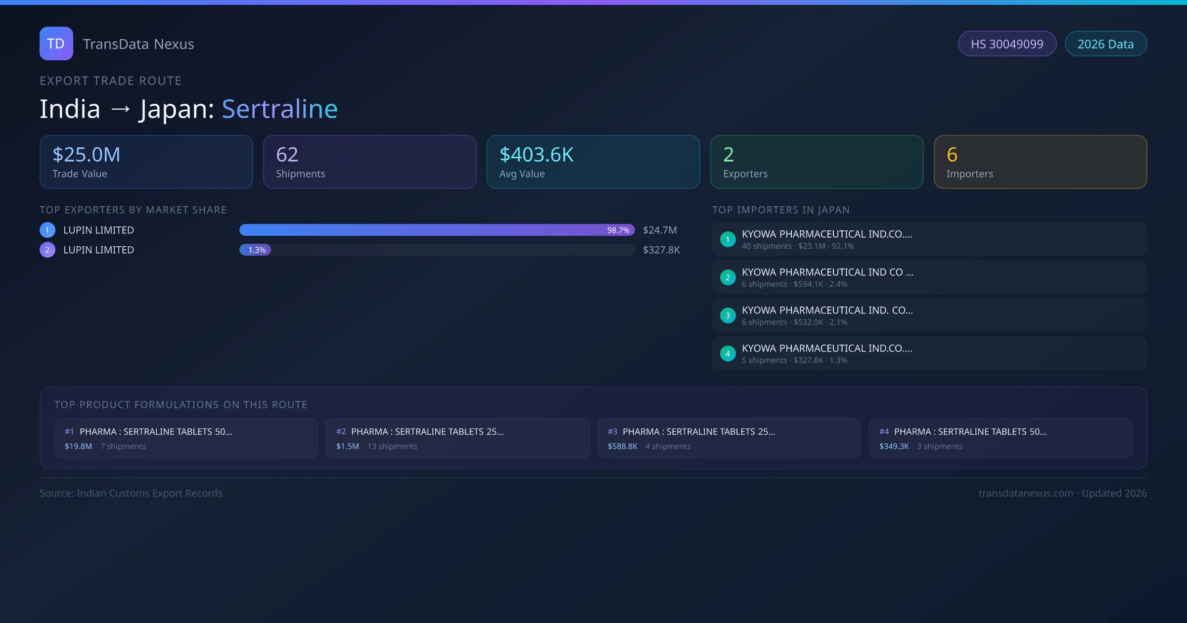Image resolution: width=1187 pixels, height=623 pixels.
Task: Click the green rank 1 importer circle
Action: [728, 239]
